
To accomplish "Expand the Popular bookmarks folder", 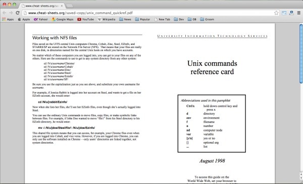I will [142, 19].
